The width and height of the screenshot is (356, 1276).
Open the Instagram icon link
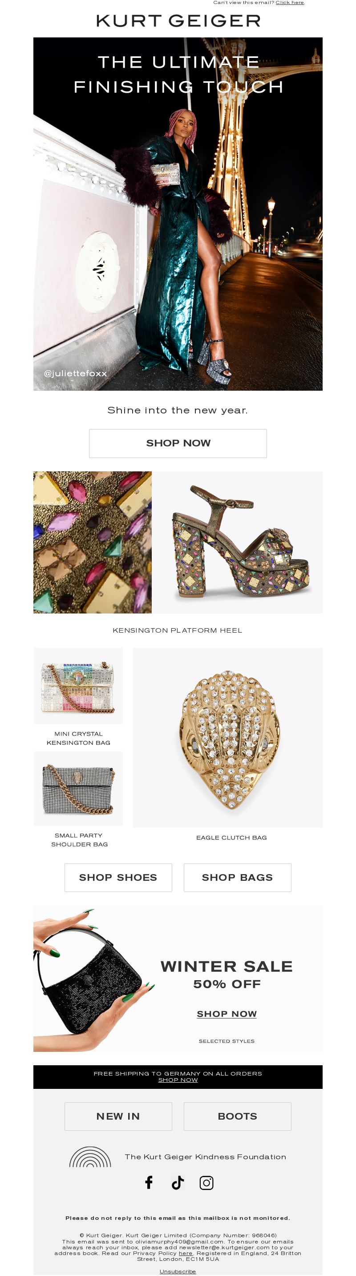(206, 1182)
